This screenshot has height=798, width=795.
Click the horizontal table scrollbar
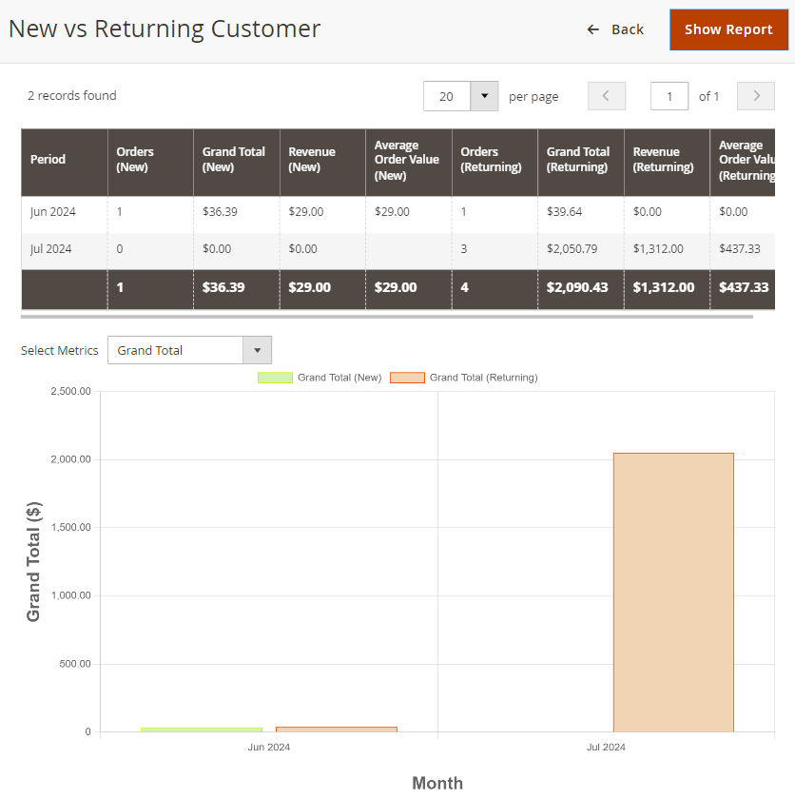(387, 317)
